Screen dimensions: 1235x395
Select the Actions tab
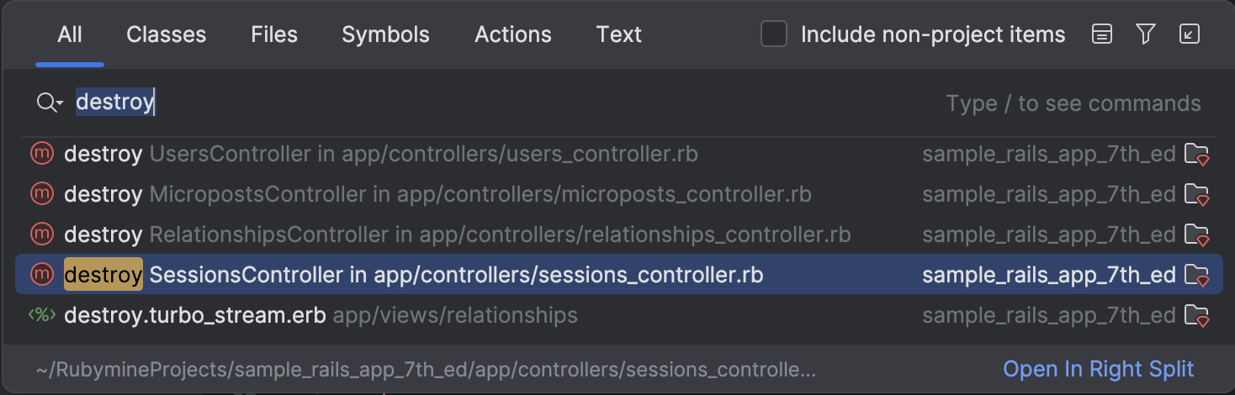[x=513, y=34]
